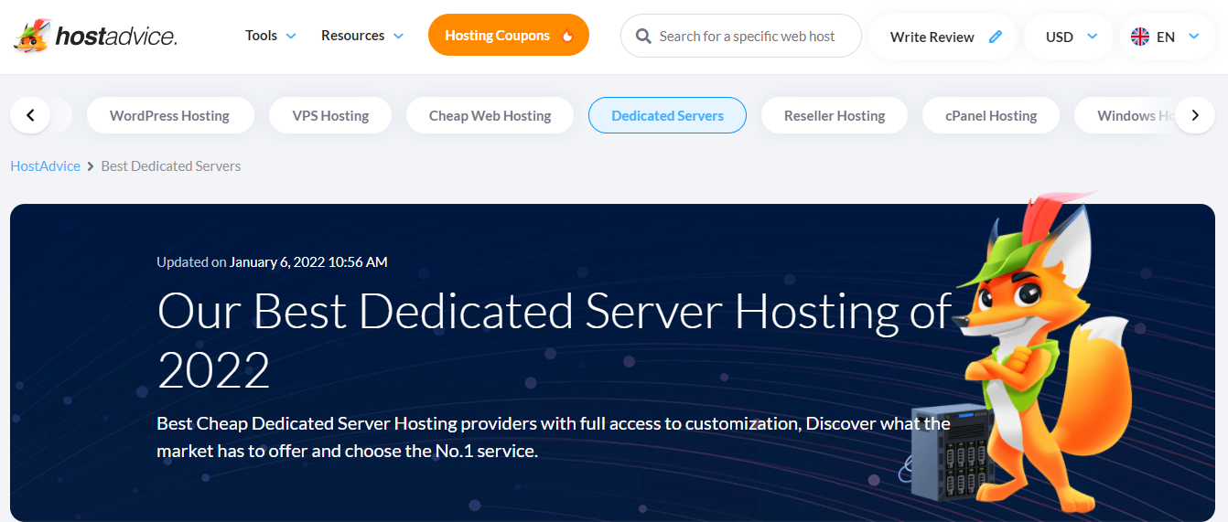Select the cPanel Hosting tab

pyautogui.click(x=991, y=115)
